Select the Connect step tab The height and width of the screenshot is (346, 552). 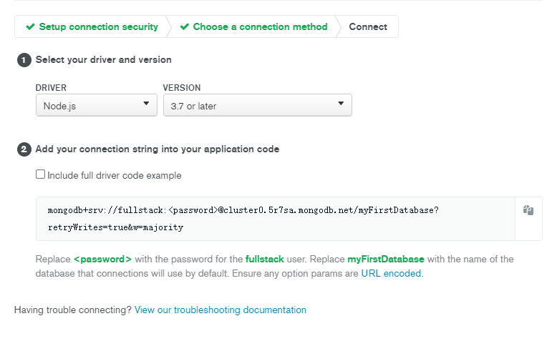click(368, 26)
